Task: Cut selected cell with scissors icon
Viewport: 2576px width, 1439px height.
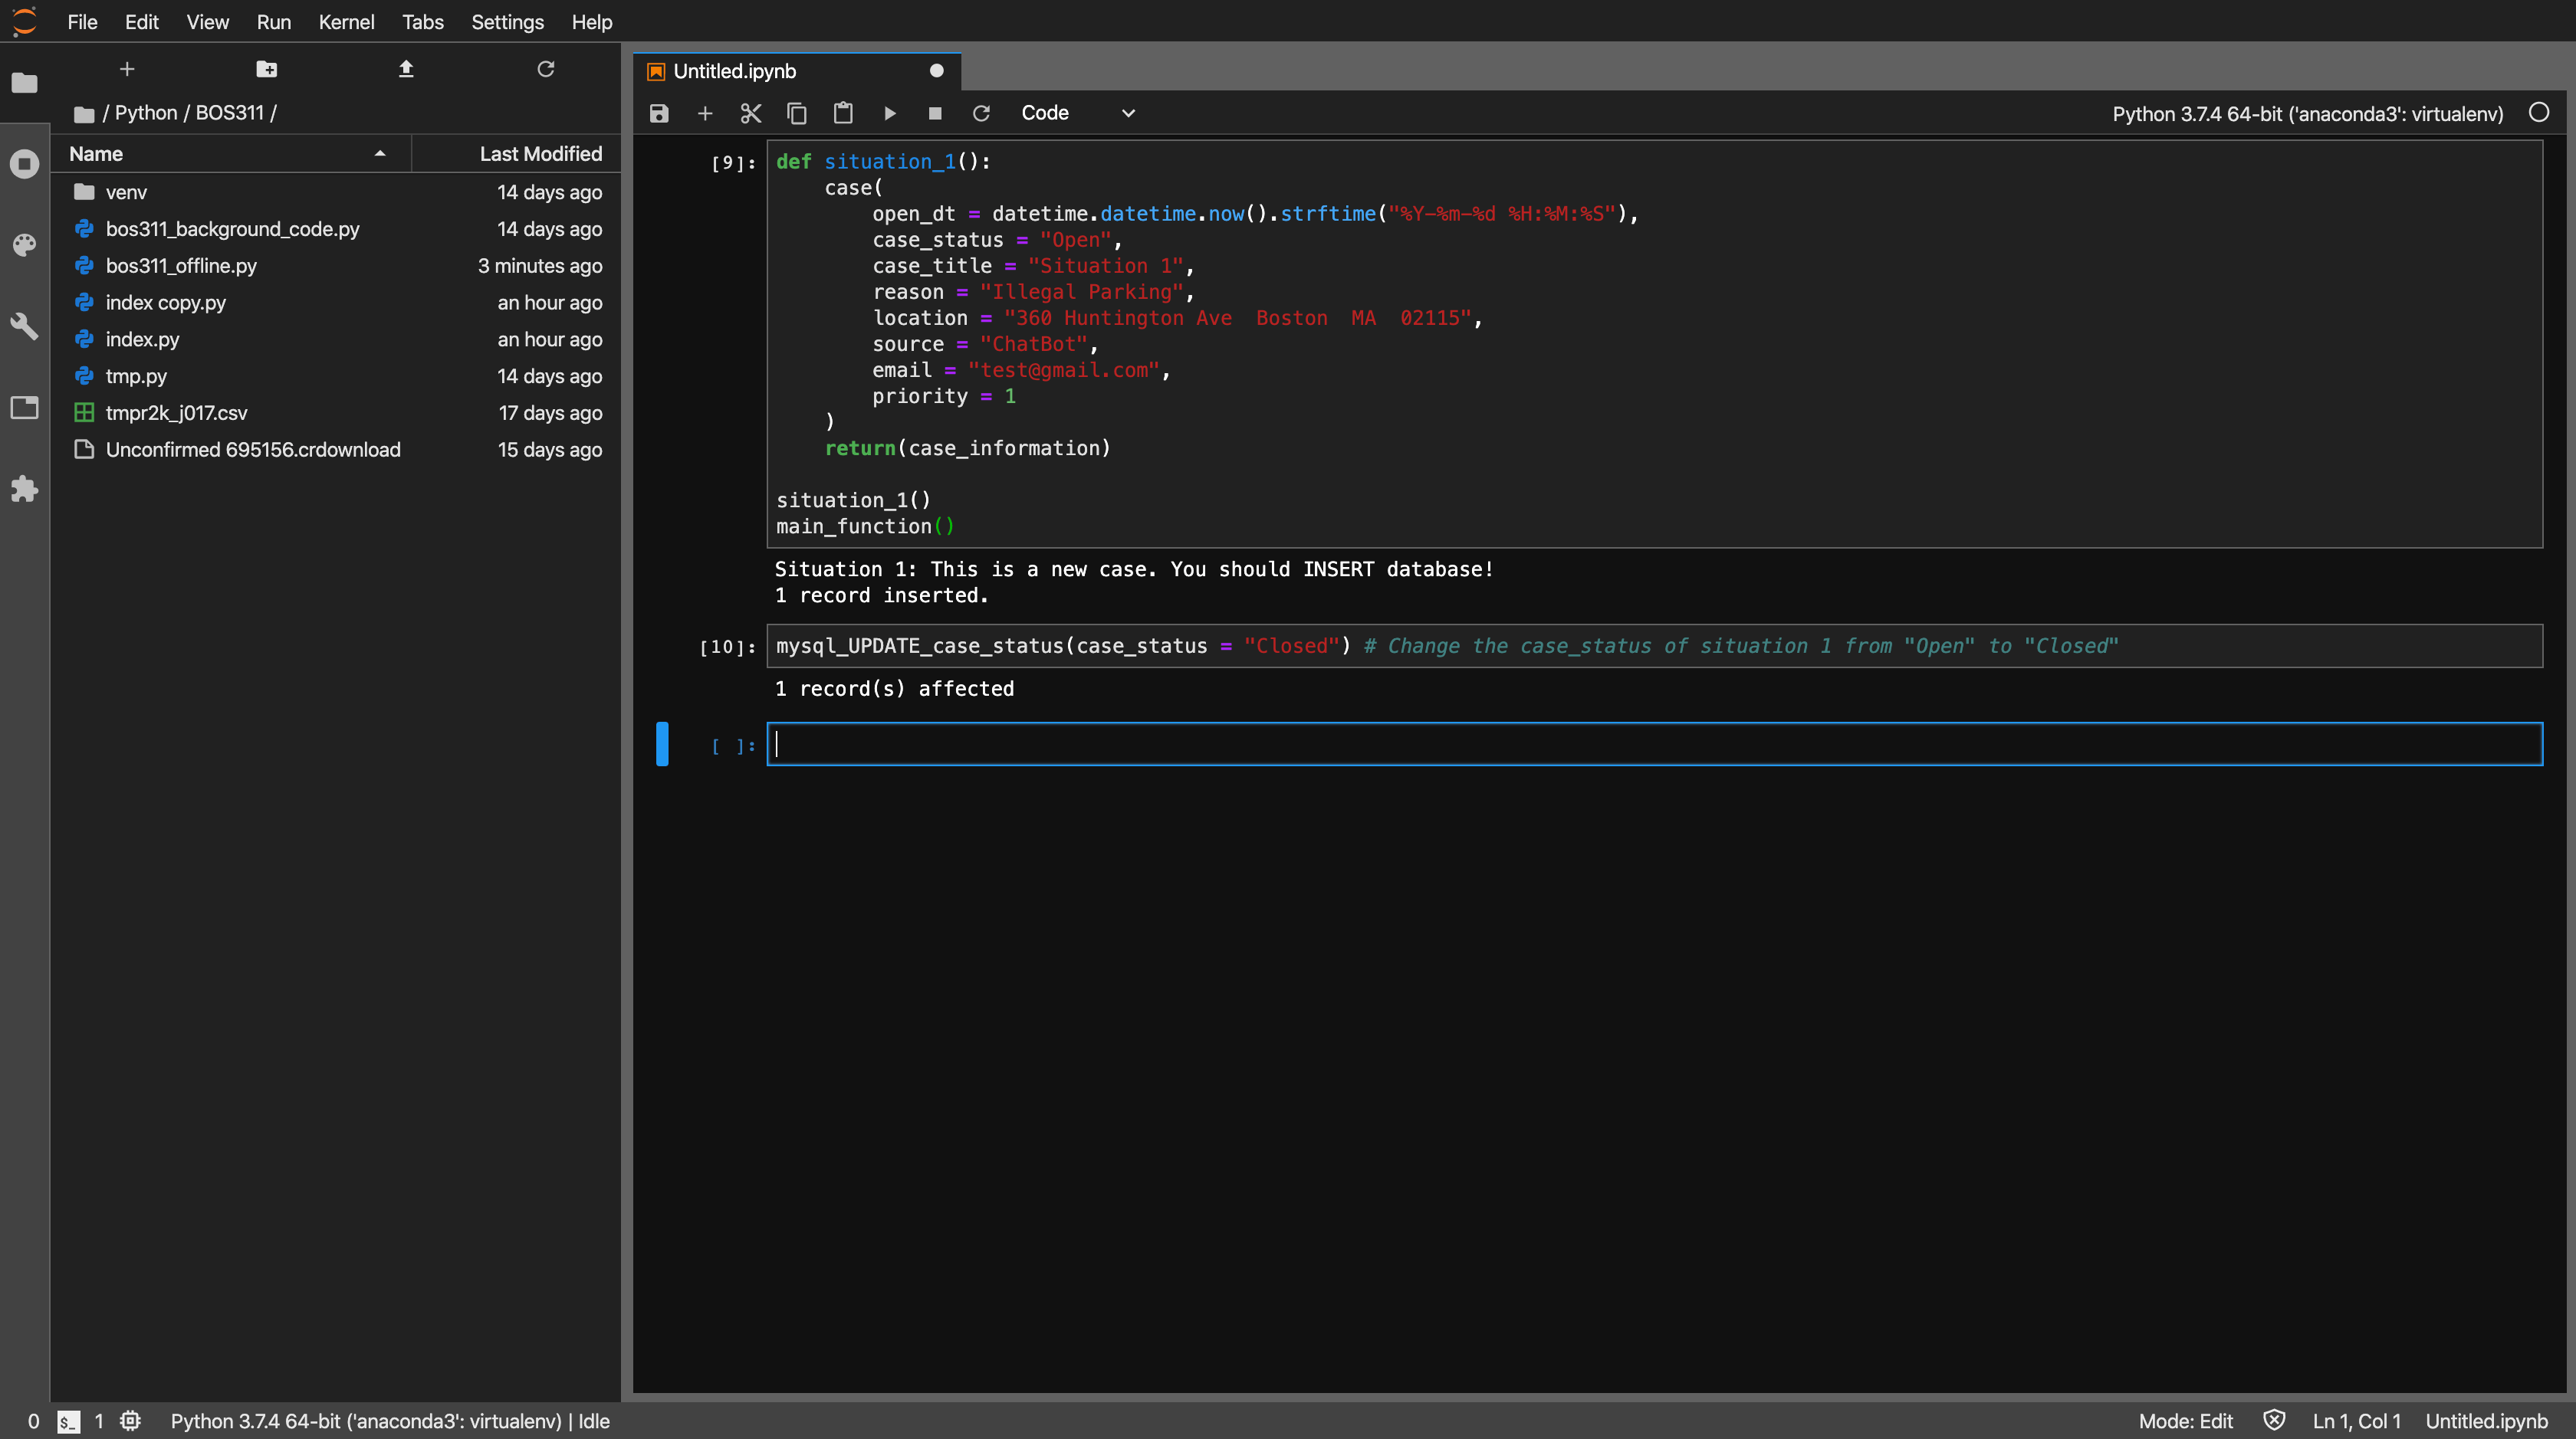Action: click(750, 114)
